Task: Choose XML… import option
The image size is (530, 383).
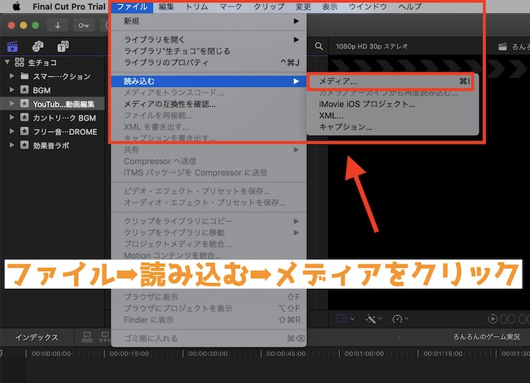Action: tap(392, 116)
